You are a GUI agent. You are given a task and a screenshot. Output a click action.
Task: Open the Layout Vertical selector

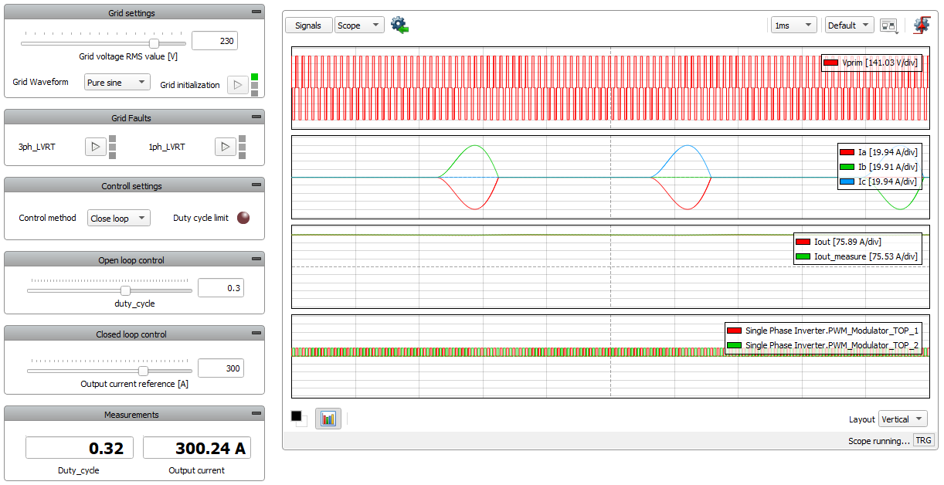tap(903, 419)
